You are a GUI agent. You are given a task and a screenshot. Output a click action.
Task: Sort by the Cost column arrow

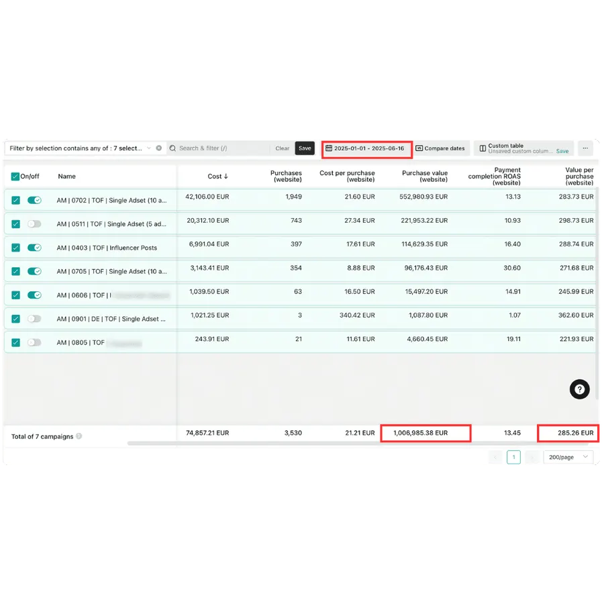[225, 176]
